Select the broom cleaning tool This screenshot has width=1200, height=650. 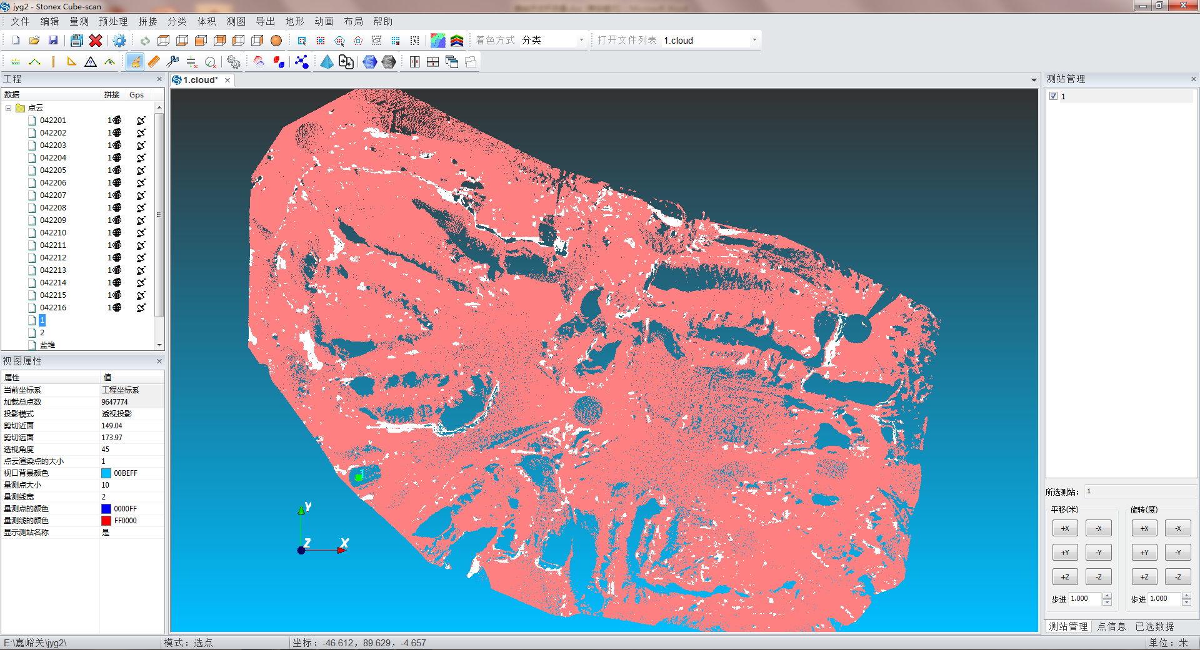tap(135, 62)
